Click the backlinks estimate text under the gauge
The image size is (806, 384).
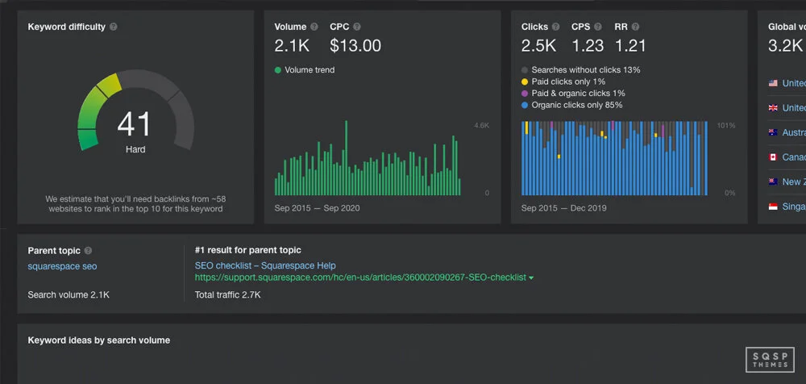point(135,204)
